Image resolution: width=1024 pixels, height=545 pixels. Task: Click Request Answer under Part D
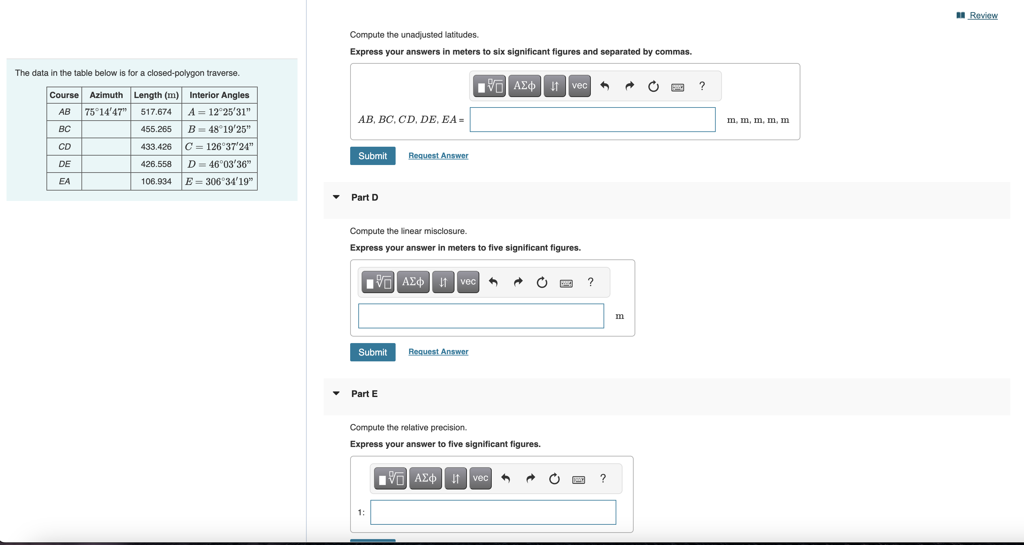[x=438, y=352]
